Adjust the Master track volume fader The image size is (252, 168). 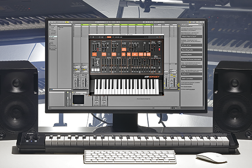click(x=174, y=82)
